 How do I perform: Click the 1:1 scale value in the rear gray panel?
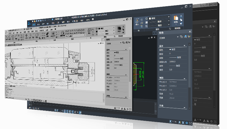[195, 100]
